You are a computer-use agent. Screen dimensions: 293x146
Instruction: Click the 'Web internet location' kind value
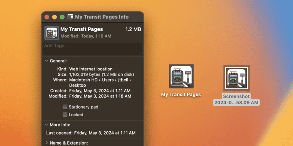click(91, 69)
